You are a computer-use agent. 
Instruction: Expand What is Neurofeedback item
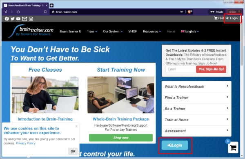196,86
